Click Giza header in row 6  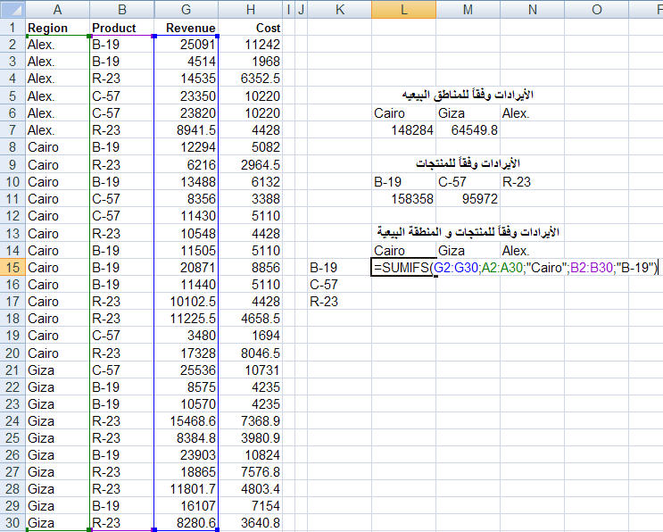click(452, 112)
